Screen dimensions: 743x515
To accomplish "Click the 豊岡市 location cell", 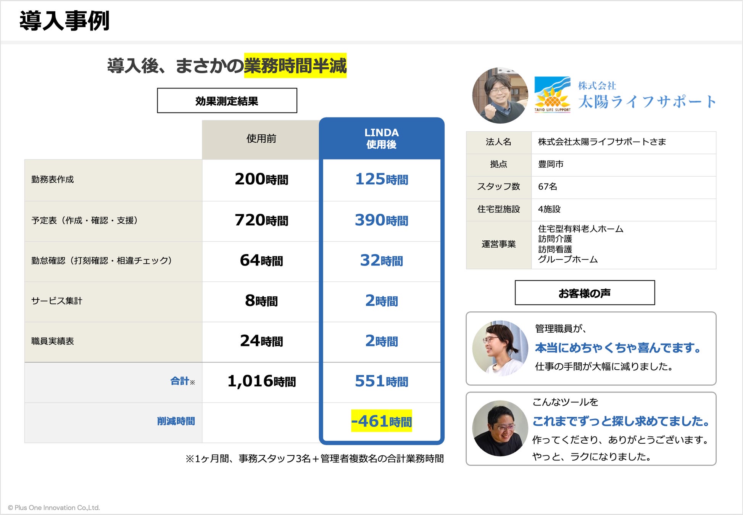I will point(551,164).
